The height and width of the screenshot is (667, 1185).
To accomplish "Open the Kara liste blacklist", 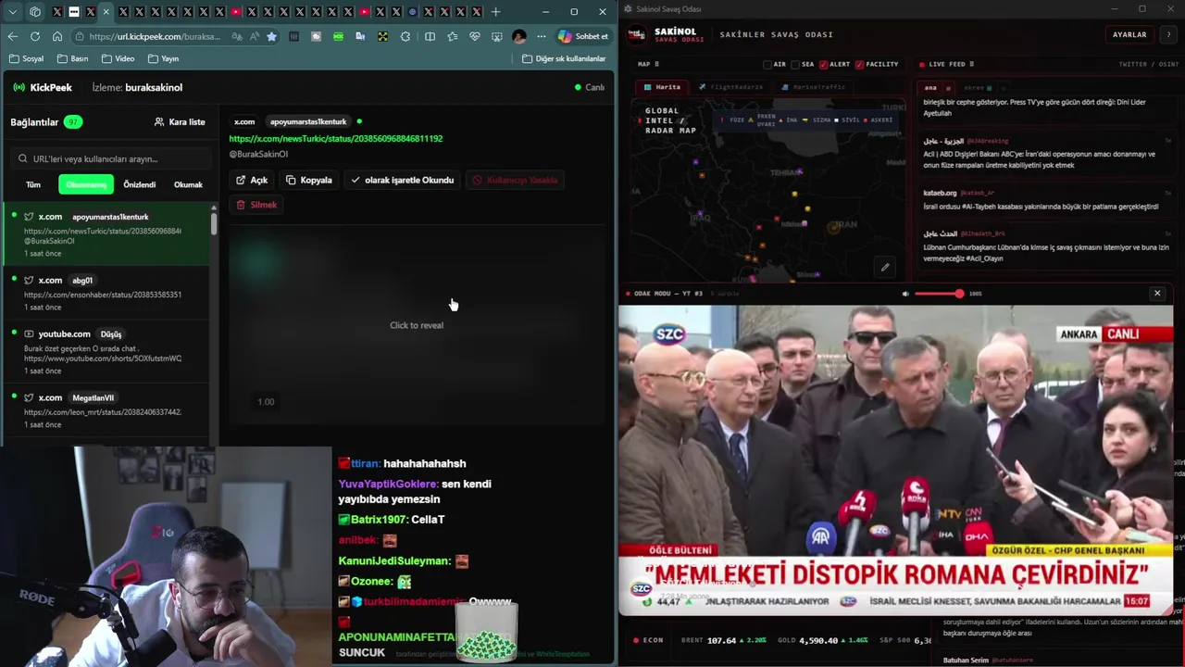I will pos(180,121).
